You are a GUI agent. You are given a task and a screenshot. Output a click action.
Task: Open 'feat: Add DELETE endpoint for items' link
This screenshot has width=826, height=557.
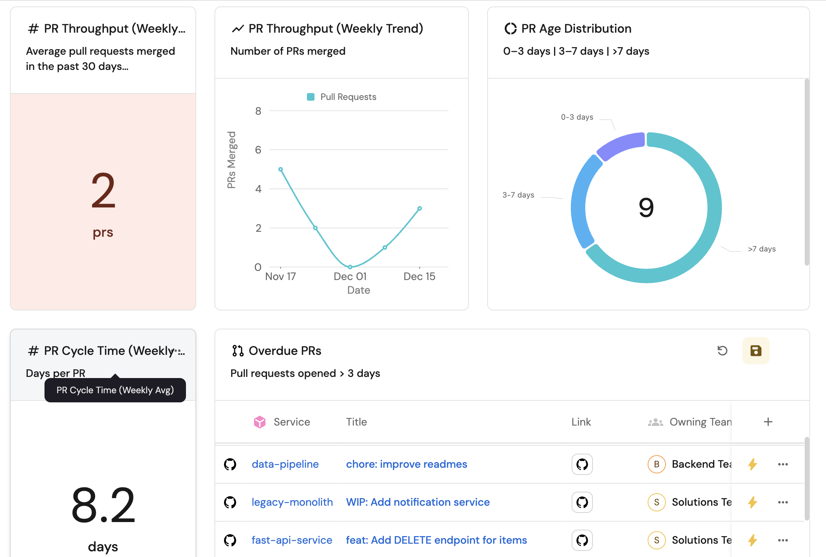[x=436, y=540]
